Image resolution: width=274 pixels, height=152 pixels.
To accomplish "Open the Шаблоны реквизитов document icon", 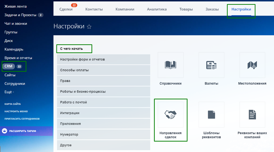I will coord(211,115).
